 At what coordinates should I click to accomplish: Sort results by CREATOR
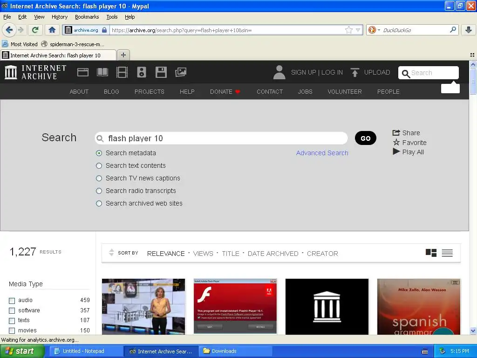point(322,254)
